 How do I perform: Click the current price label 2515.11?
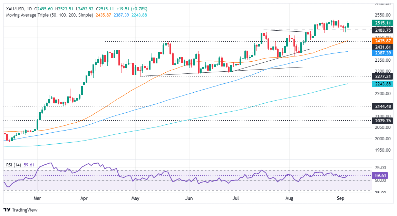click(384, 23)
